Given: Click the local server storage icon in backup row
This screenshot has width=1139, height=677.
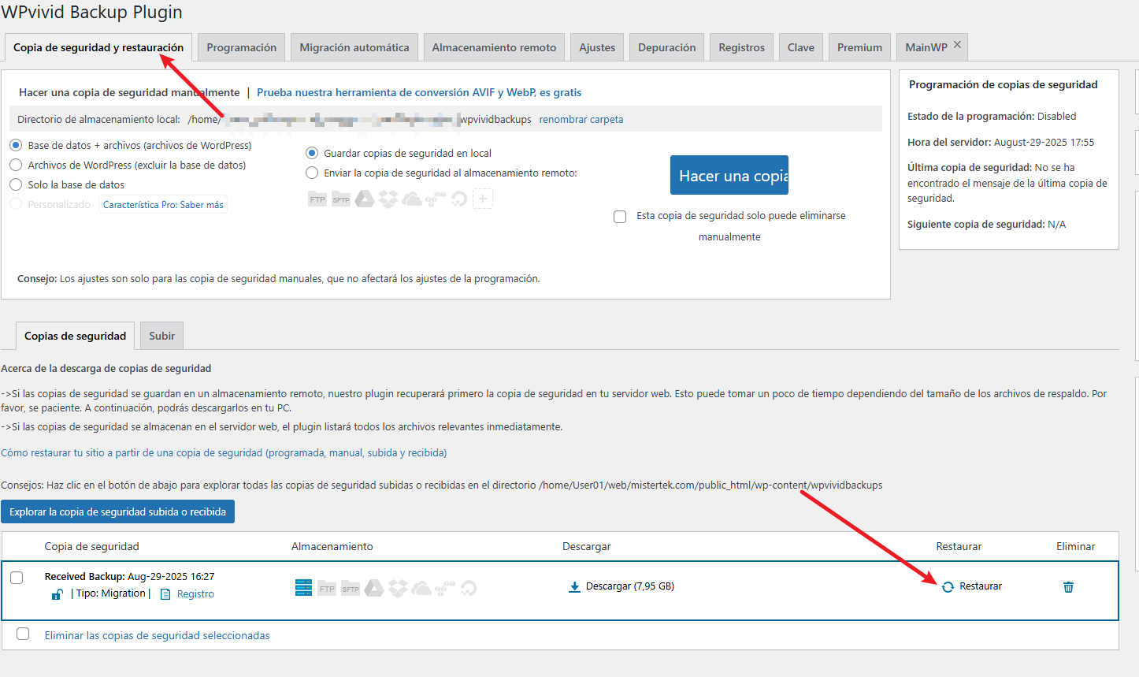Looking at the screenshot, I should (x=303, y=588).
